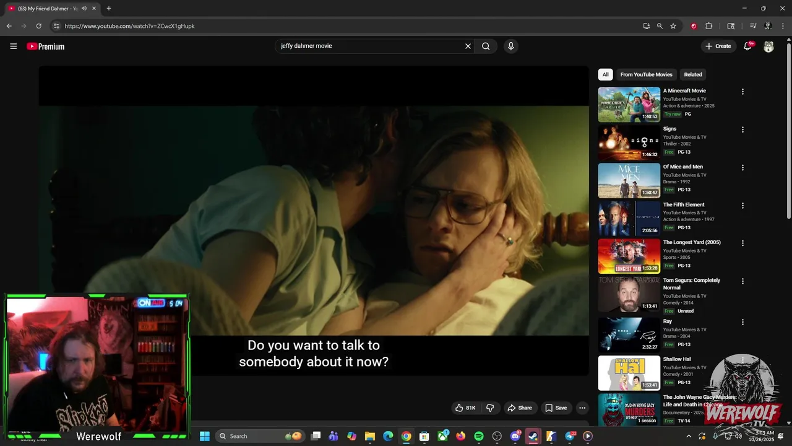The width and height of the screenshot is (792, 446).
Task: Open the YouTube account avatar menu
Action: (x=768, y=46)
